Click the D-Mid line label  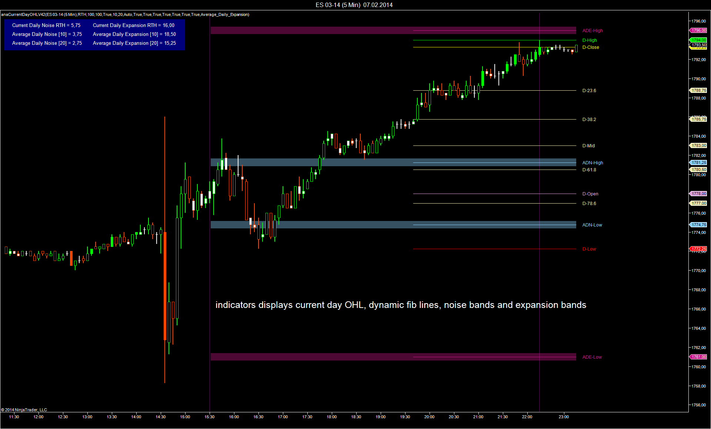588,146
